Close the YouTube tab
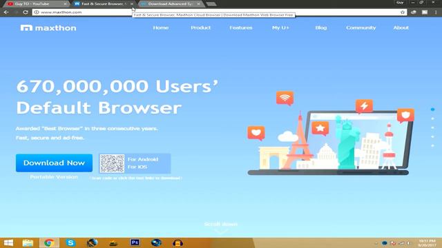This screenshot has height=248, width=442. 65,4
